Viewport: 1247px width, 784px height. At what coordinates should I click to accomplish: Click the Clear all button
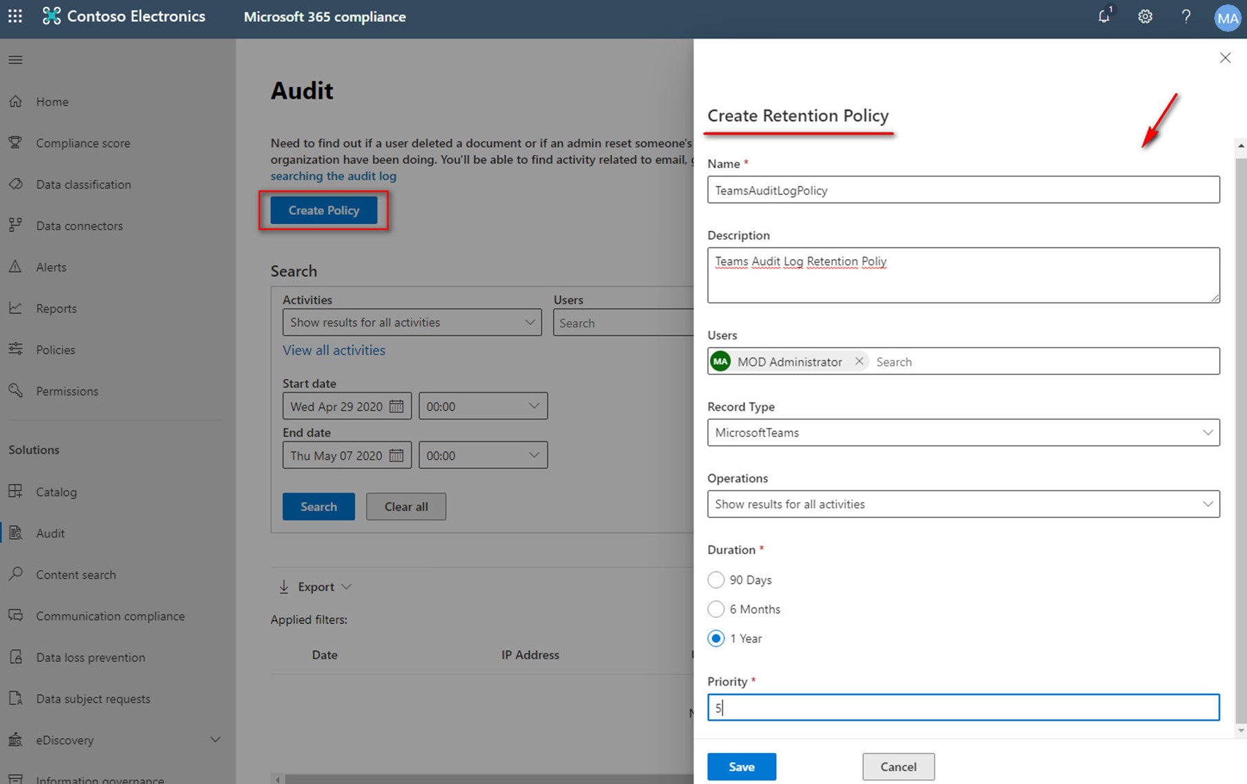coord(406,506)
